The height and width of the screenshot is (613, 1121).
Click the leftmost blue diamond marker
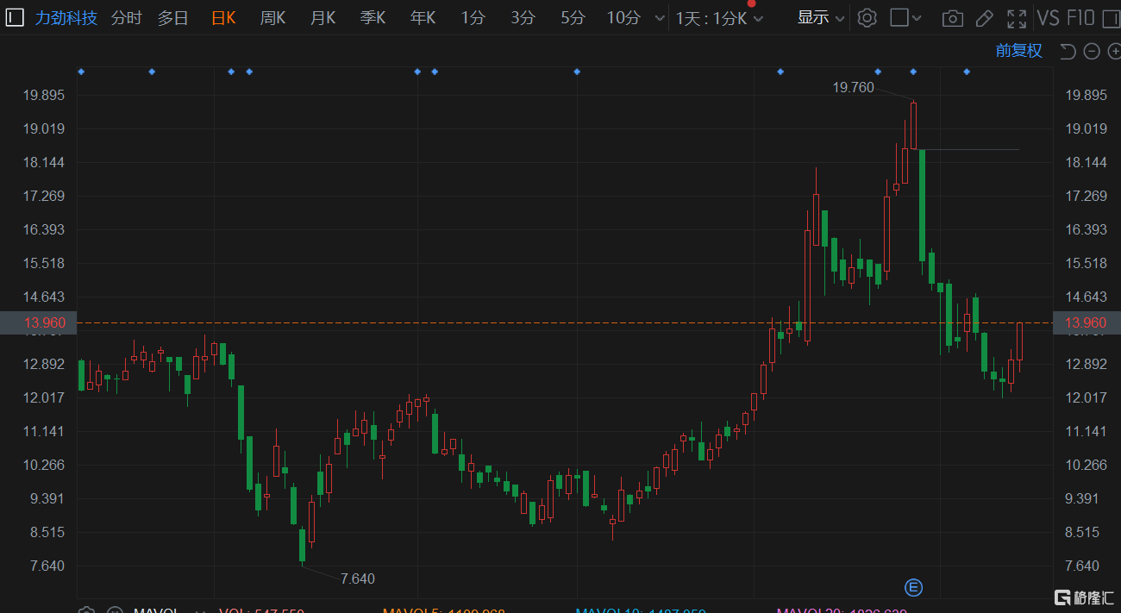pyautogui.click(x=81, y=72)
